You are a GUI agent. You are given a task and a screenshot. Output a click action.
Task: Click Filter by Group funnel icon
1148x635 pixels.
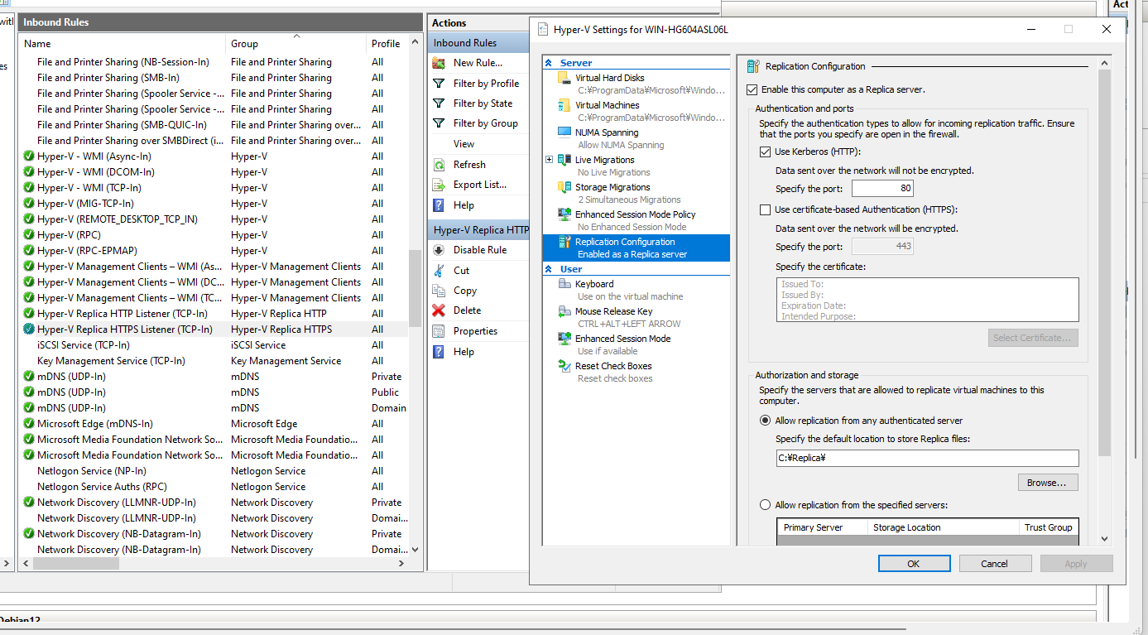[x=439, y=123]
